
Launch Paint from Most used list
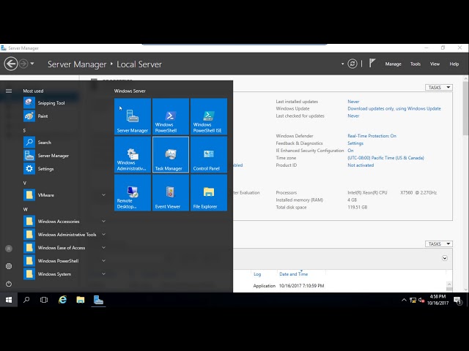(64, 116)
